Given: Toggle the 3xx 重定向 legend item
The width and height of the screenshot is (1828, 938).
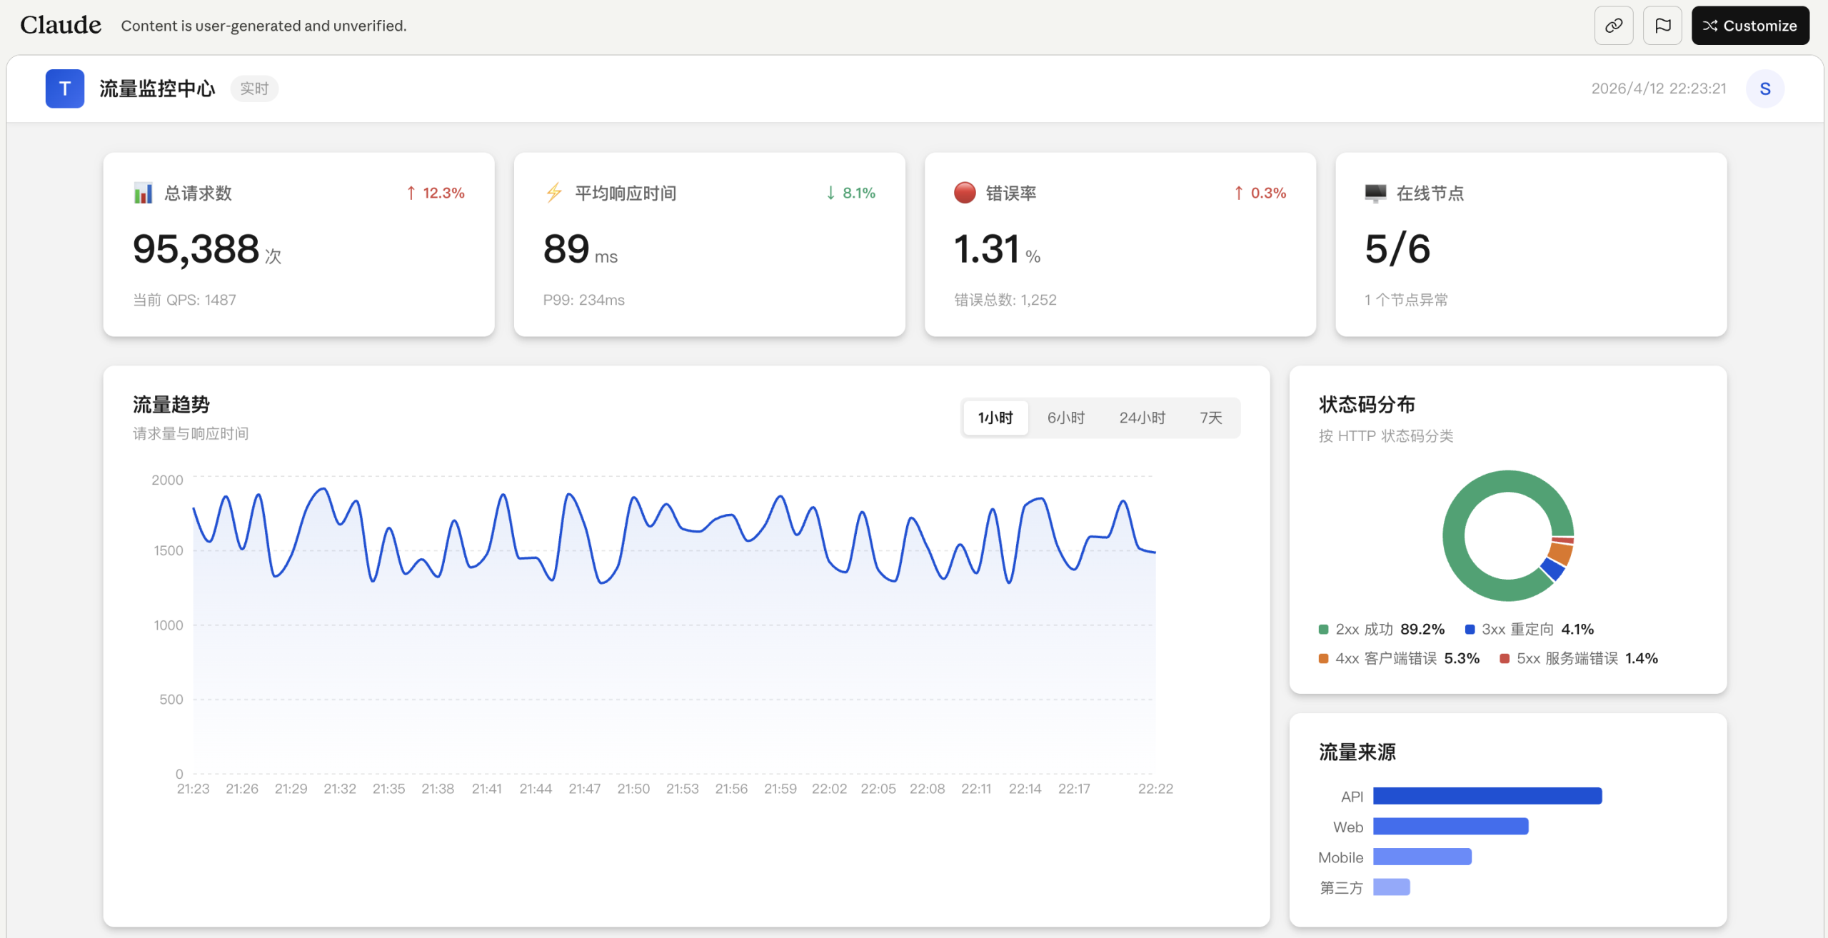Looking at the screenshot, I should 1528,629.
